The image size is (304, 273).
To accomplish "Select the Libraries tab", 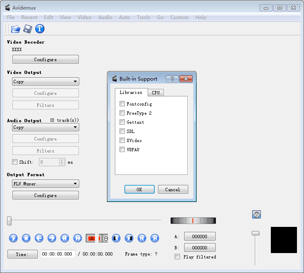I will pos(131,92).
